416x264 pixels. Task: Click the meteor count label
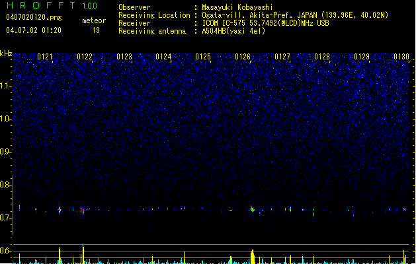[94, 20]
